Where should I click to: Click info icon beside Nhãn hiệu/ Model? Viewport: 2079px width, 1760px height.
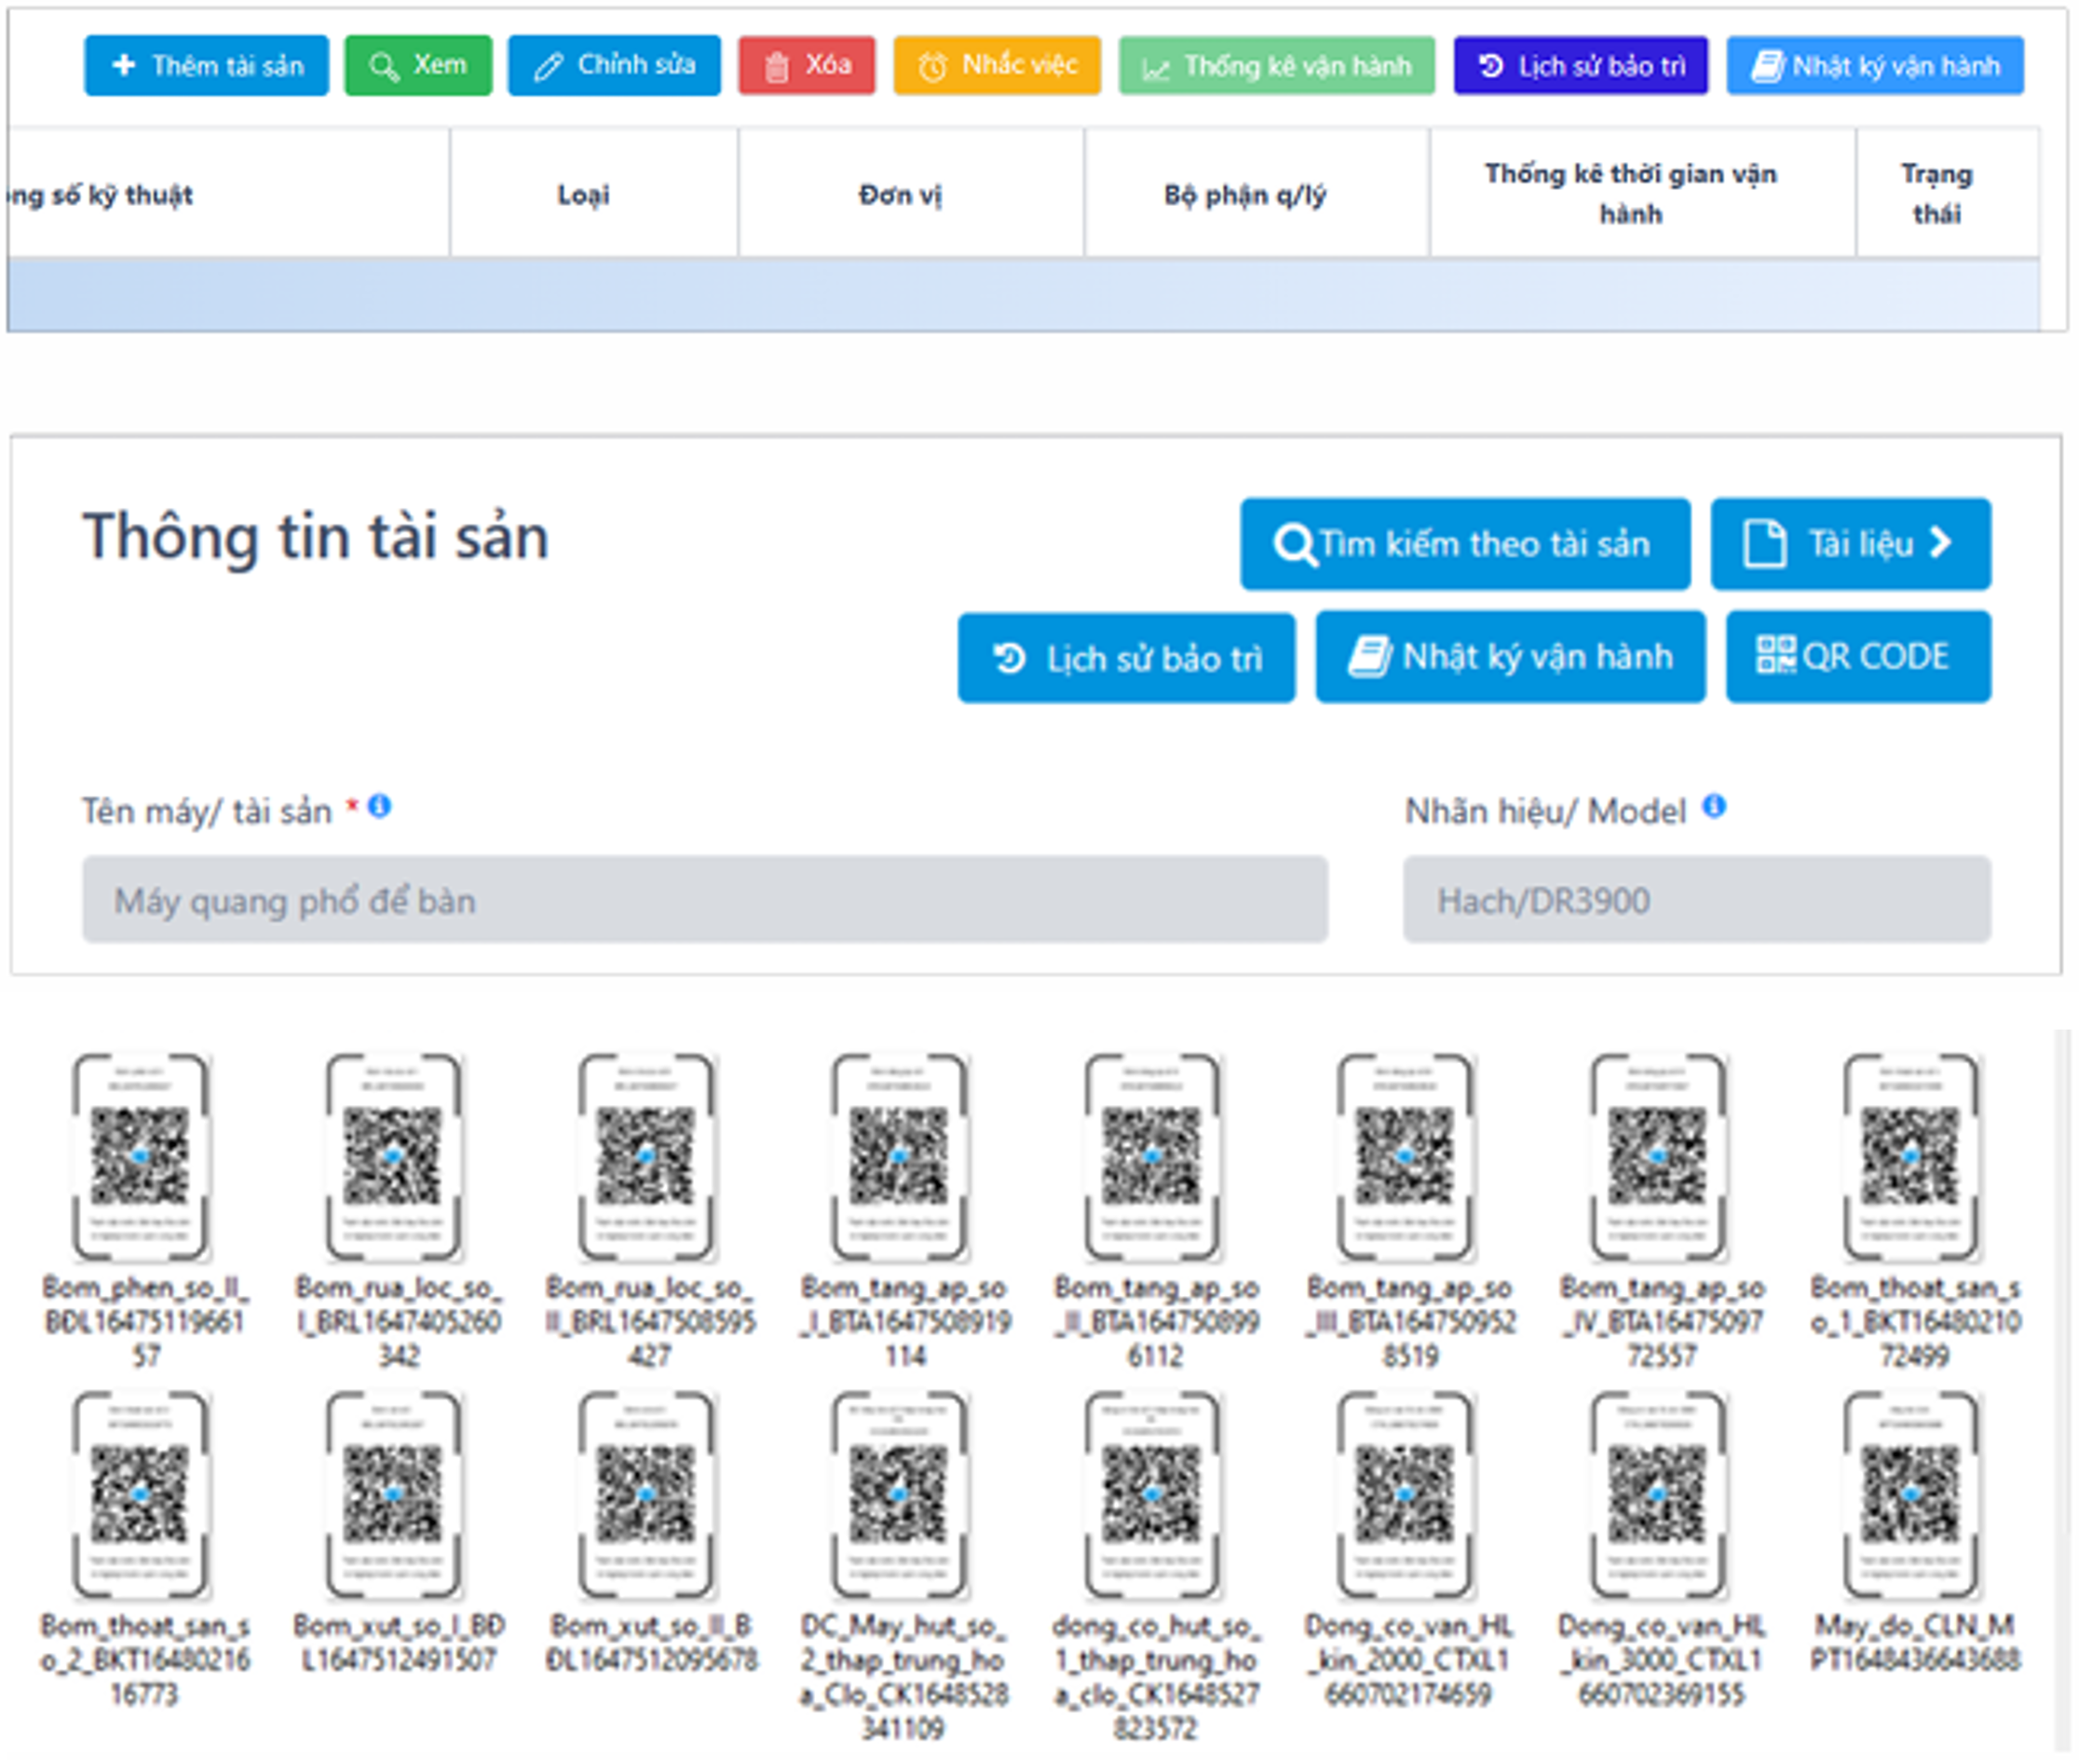[1714, 806]
